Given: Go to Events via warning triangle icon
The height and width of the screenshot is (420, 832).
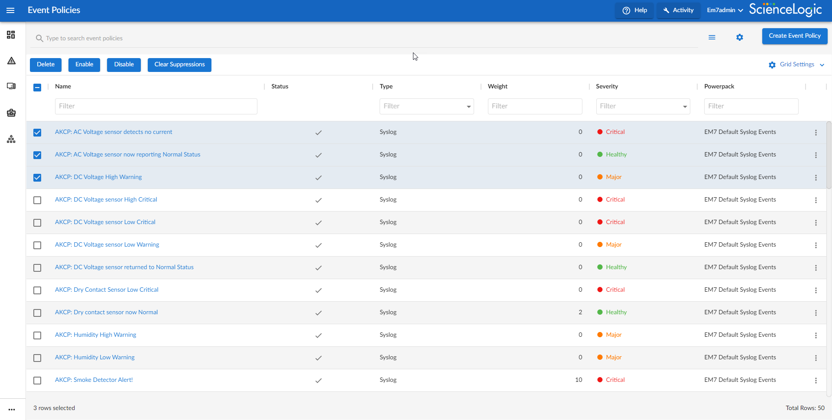Looking at the screenshot, I should (11, 61).
